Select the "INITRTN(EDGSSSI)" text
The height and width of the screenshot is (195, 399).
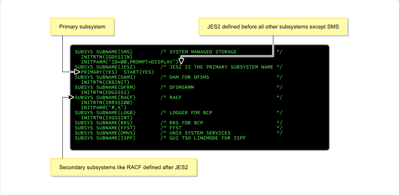[x=105, y=92]
